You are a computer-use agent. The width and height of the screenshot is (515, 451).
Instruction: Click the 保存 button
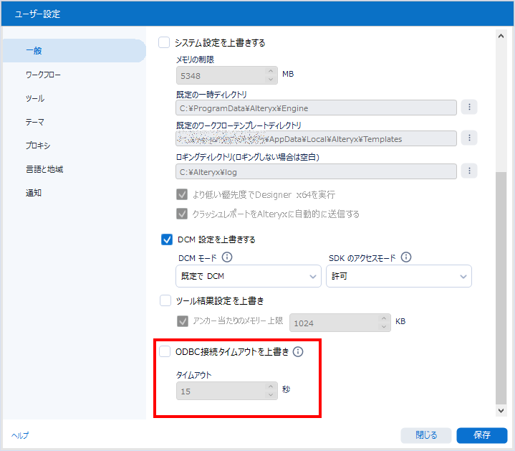coord(482,435)
